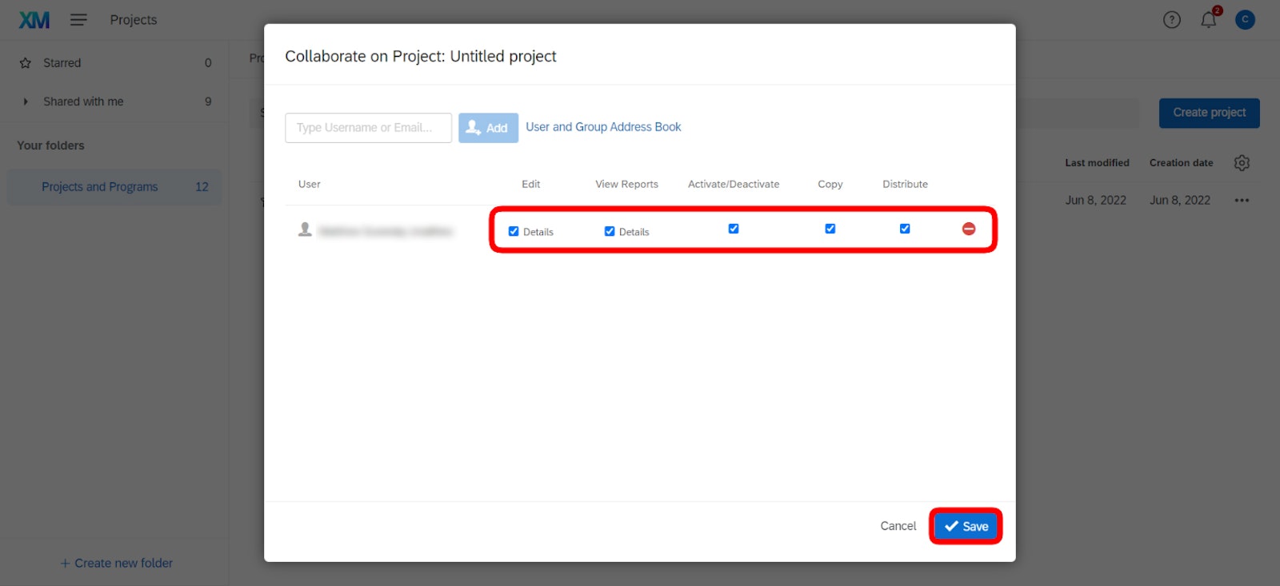This screenshot has width=1280, height=586.
Task: Uncheck the View Reports permission checkbox
Action: coord(610,232)
